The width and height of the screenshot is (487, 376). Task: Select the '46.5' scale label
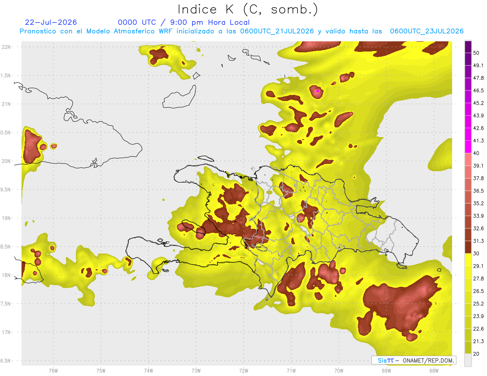[478, 91]
